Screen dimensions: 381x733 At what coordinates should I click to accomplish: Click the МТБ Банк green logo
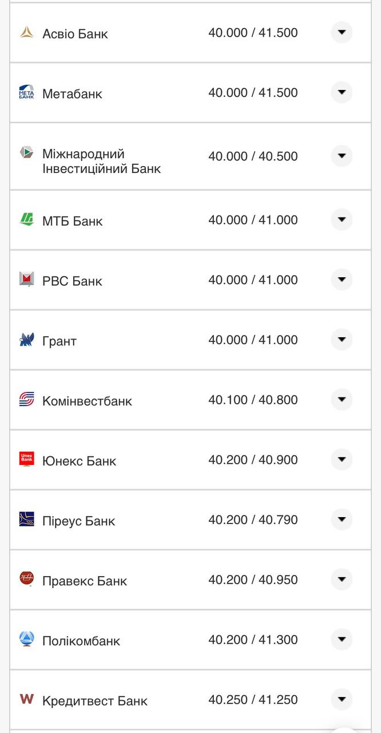27,219
